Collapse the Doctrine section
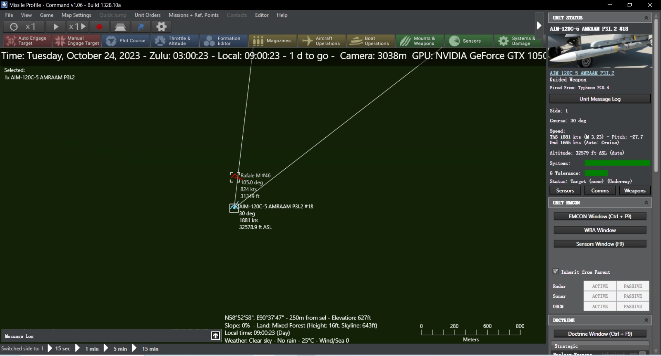The width and height of the screenshot is (661, 356). pos(646,320)
